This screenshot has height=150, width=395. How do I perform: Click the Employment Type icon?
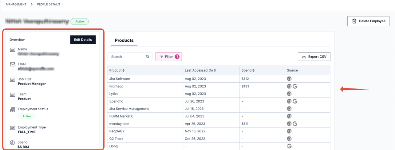[x=13, y=128]
